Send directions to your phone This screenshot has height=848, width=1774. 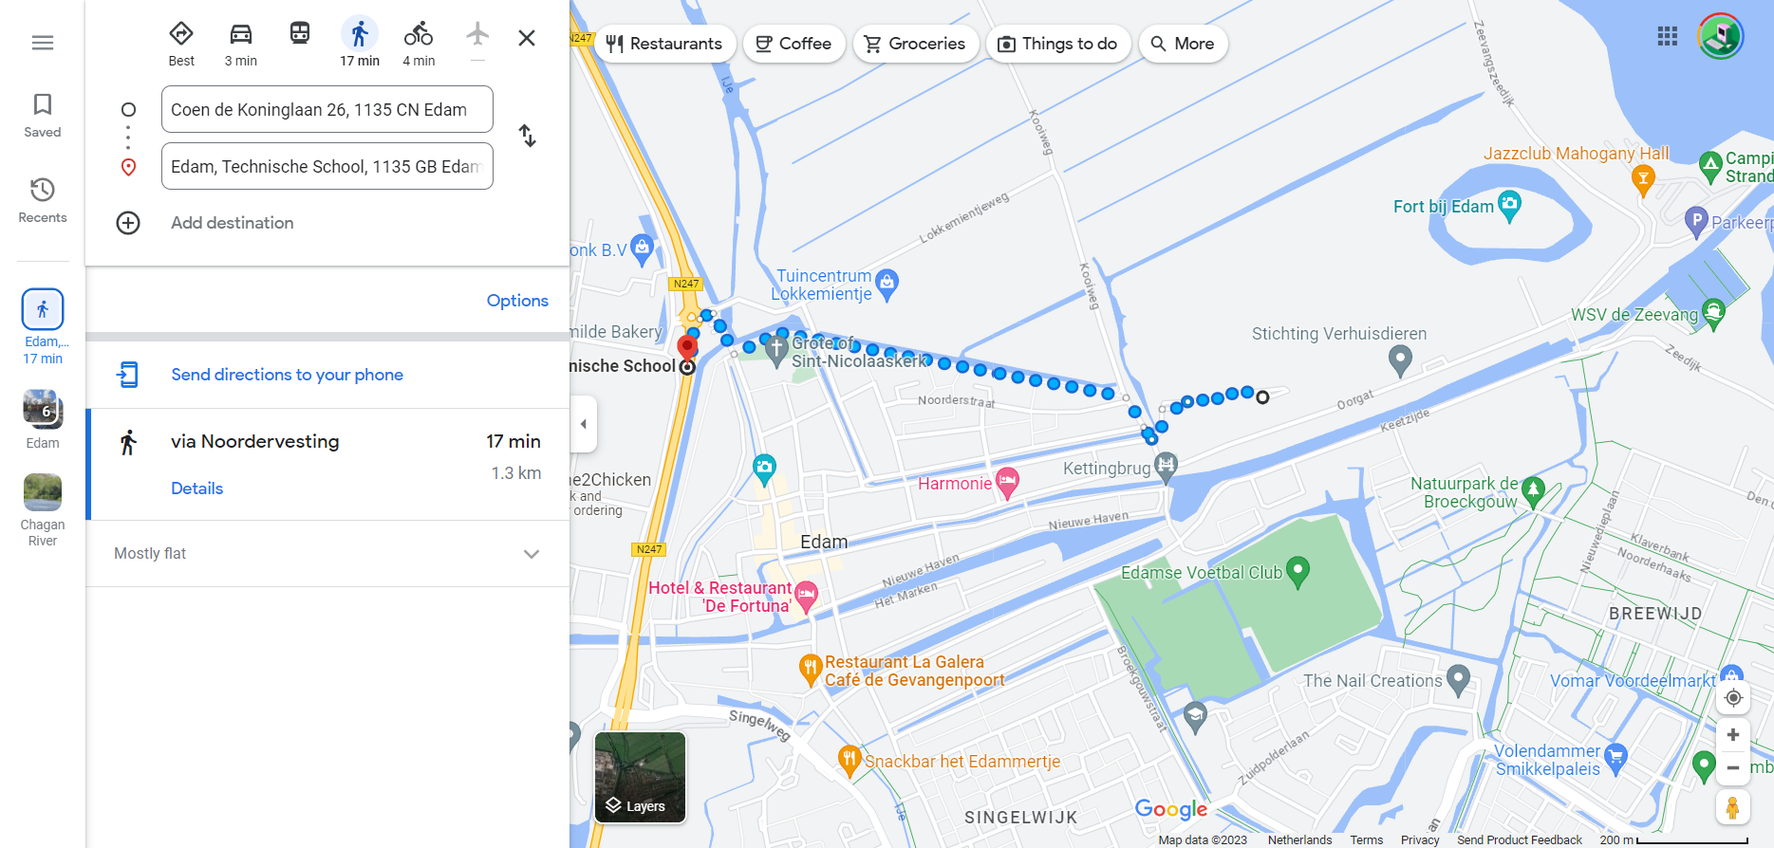point(287,375)
